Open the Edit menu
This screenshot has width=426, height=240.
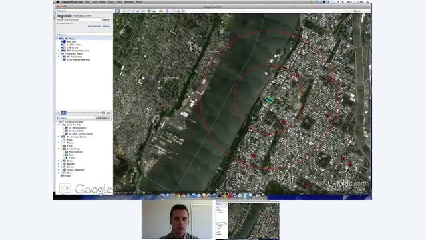tap(95, 1)
